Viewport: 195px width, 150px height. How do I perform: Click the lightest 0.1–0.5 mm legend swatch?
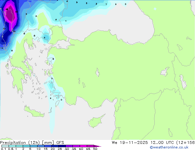tap(5, 146)
